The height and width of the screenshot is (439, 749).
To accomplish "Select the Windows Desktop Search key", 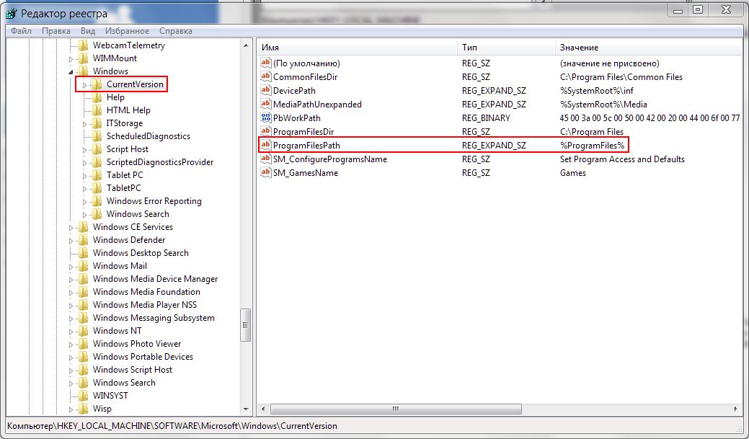I will (x=141, y=253).
